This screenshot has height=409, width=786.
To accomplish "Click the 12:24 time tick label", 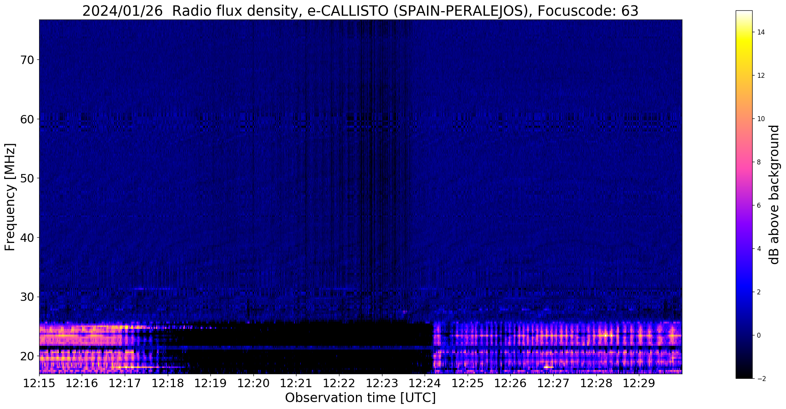I will coord(424,383).
